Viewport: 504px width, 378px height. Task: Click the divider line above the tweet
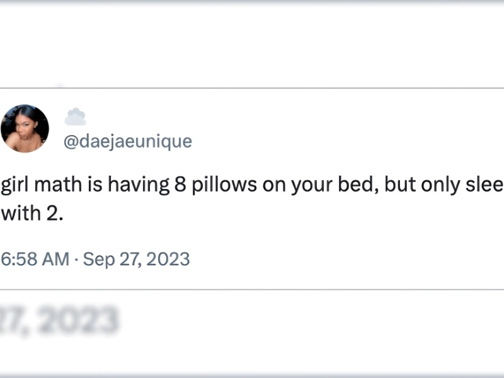coord(252,88)
